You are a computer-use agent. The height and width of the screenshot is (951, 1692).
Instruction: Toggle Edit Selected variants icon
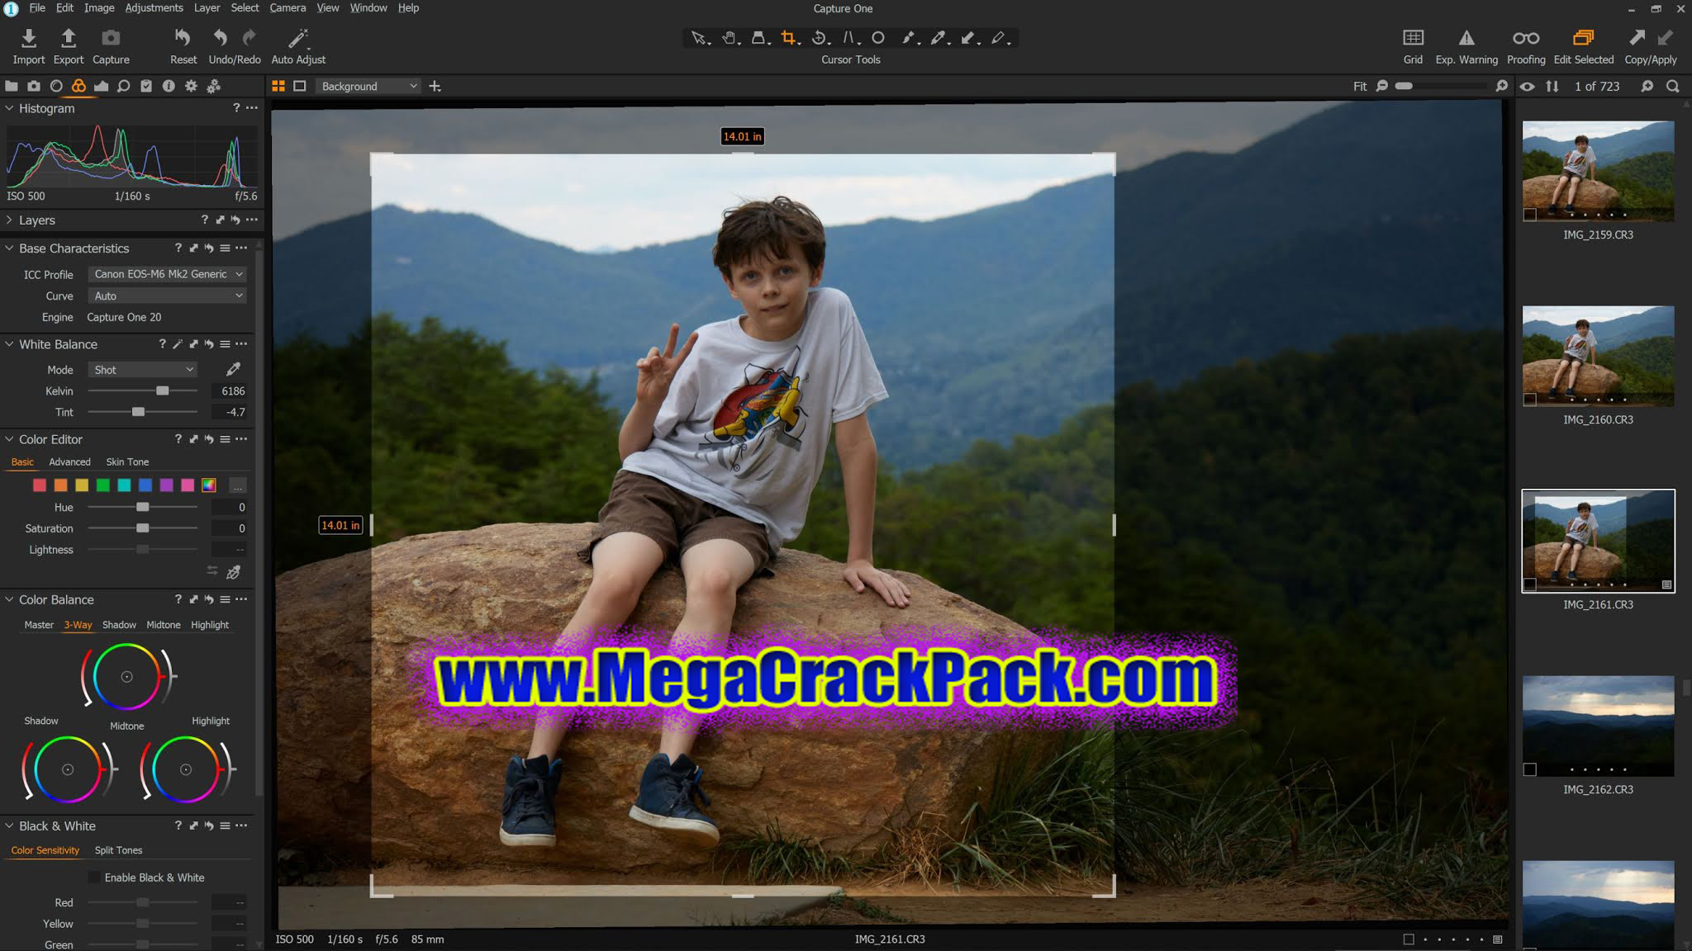coord(1583,38)
